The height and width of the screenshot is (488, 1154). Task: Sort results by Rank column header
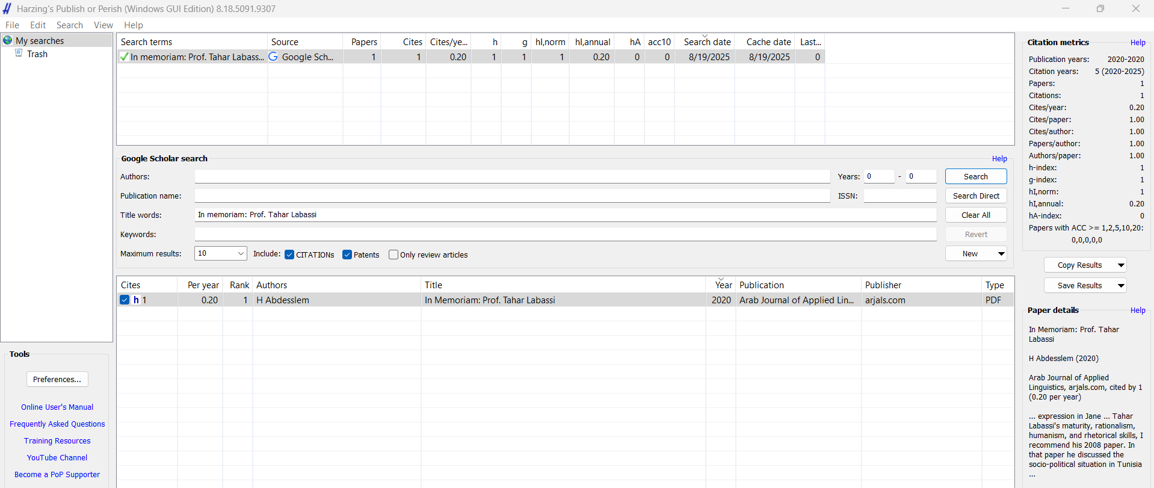click(238, 285)
